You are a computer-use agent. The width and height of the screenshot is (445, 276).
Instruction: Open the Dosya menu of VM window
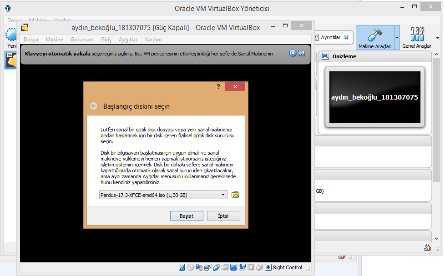pyautogui.click(x=31, y=40)
